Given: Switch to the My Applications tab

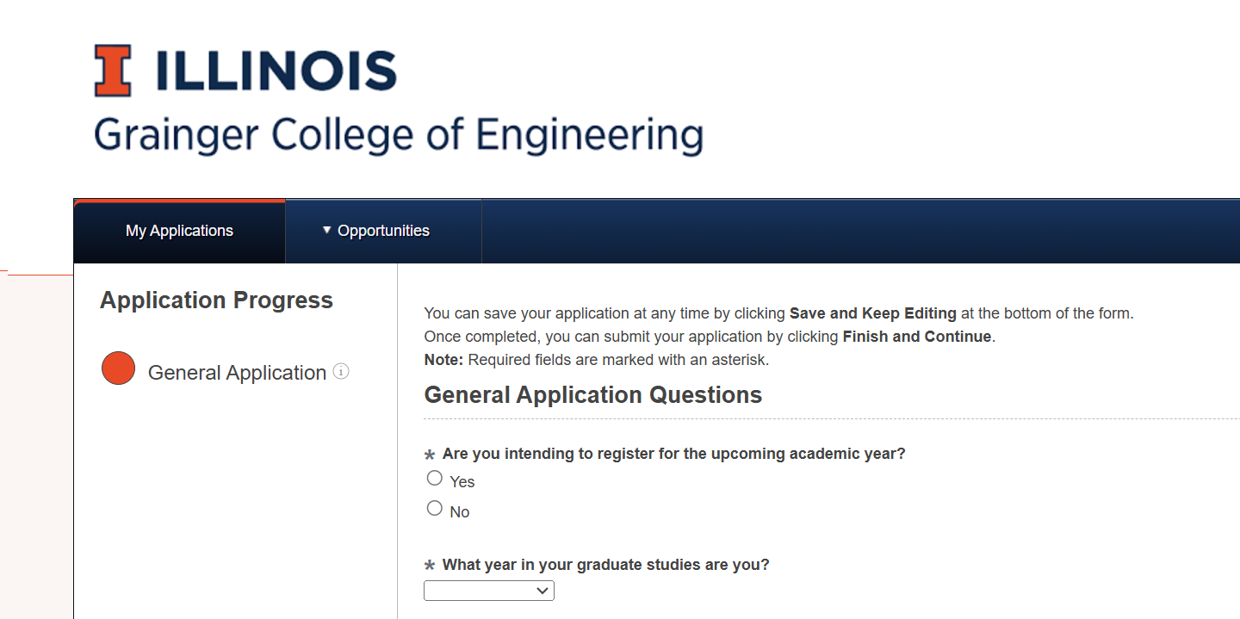Looking at the screenshot, I should (179, 231).
